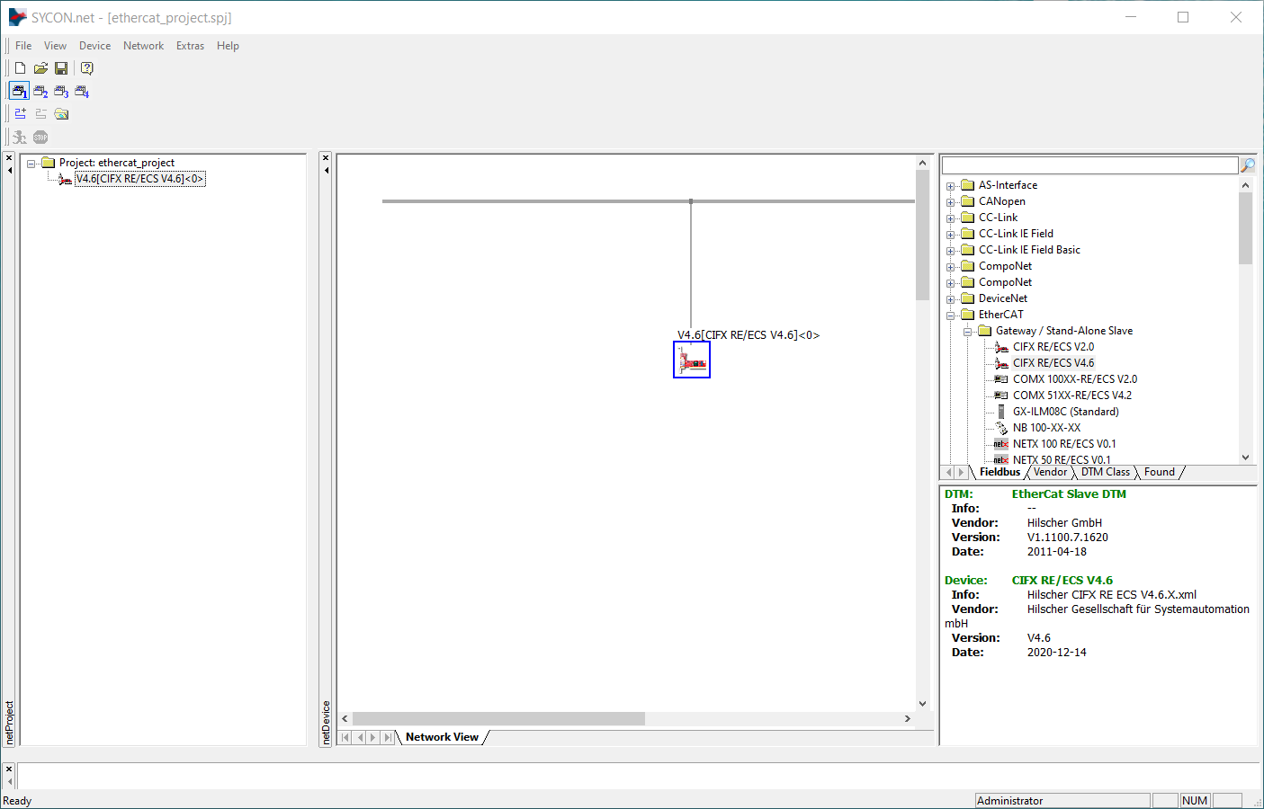Viewport: 1264px width, 809px height.
Task: Switch to the Vendor catalog tab
Action: click(1050, 472)
